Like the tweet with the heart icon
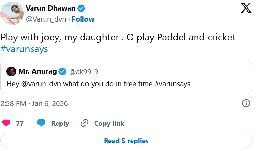Viewport: 279px width, 151px height. pyautogui.click(x=6, y=123)
